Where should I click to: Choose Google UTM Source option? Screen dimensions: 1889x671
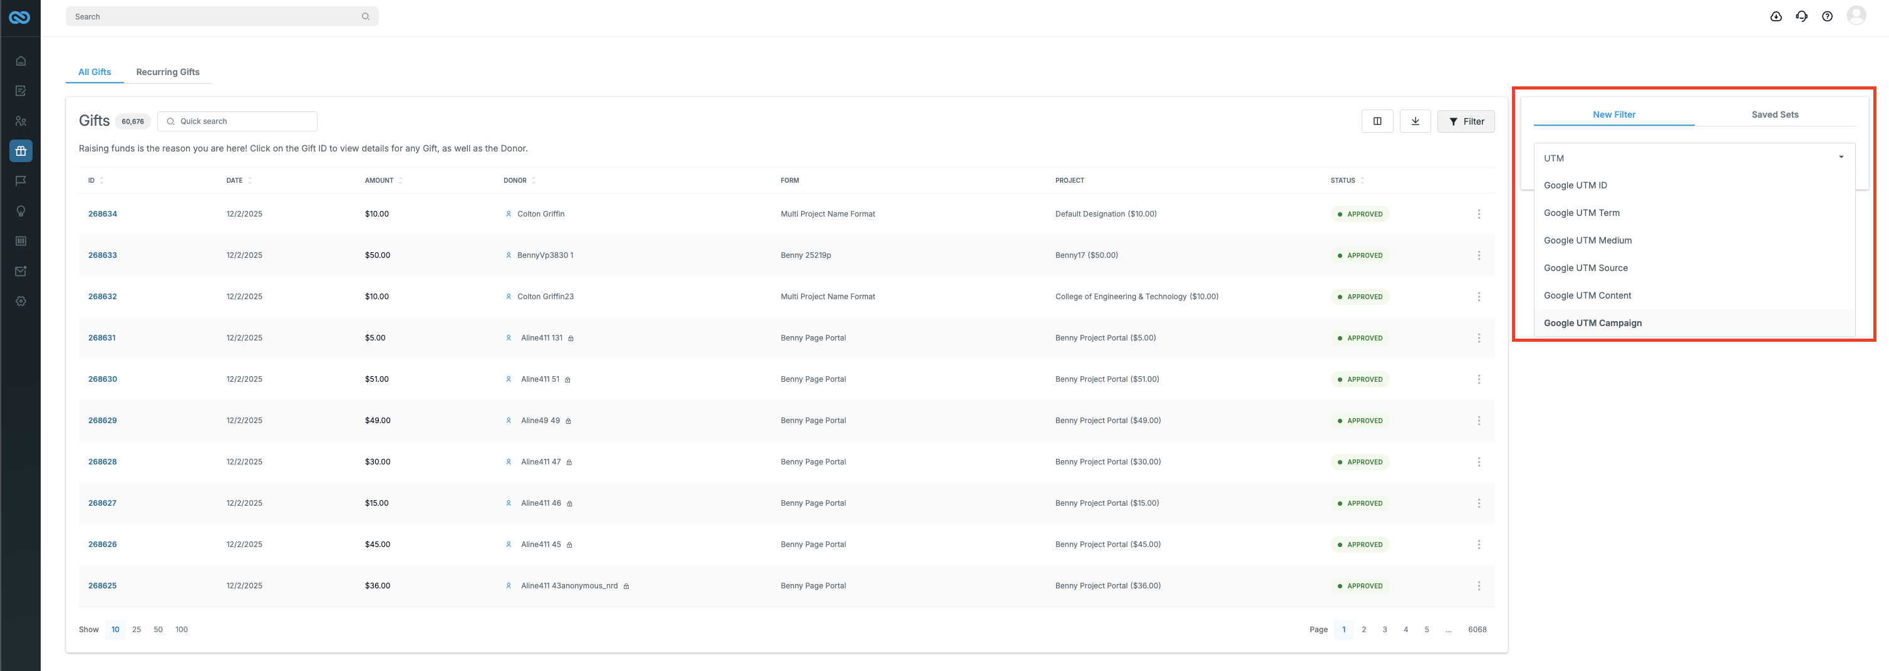click(x=1694, y=268)
